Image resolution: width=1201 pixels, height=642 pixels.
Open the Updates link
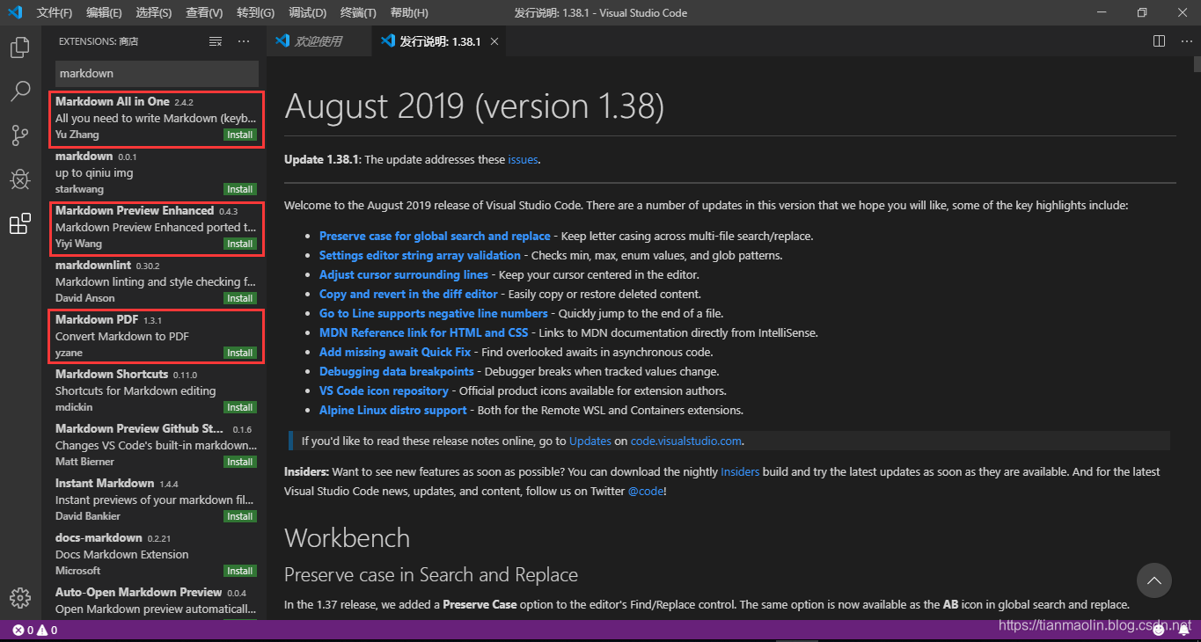click(x=590, y=441)
